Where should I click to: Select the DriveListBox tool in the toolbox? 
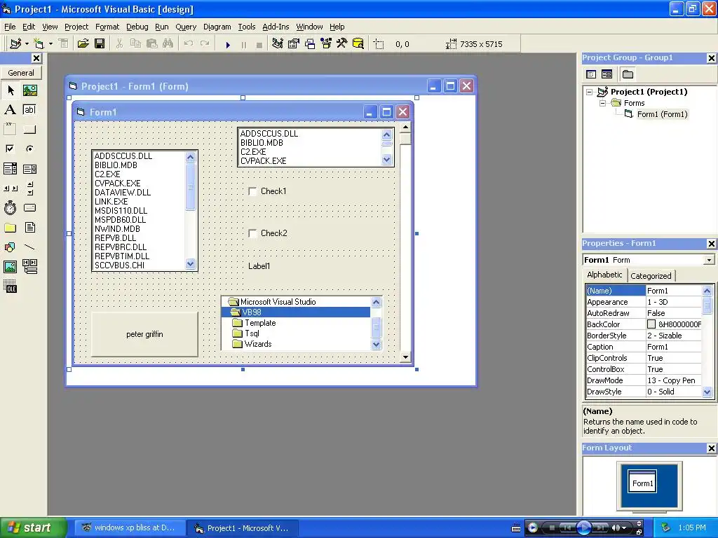tap(30, 207)
